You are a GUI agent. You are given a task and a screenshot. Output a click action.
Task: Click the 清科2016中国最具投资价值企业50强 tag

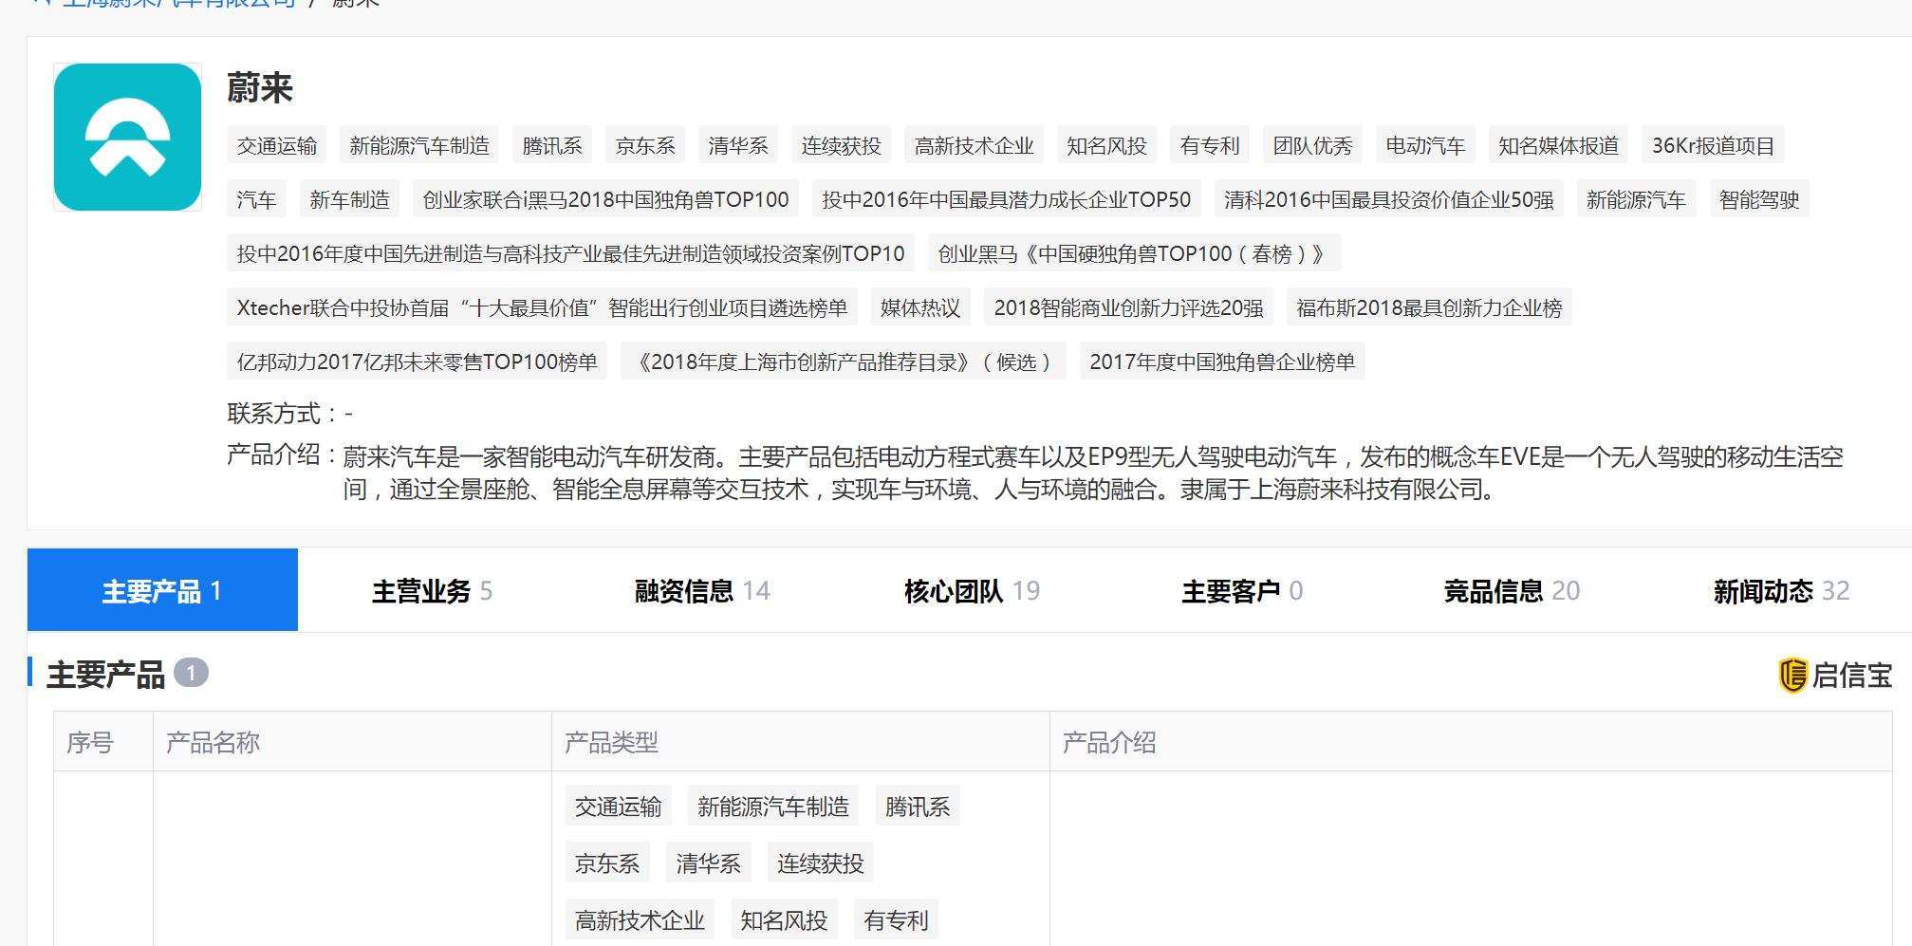(x=1389, y=199)
